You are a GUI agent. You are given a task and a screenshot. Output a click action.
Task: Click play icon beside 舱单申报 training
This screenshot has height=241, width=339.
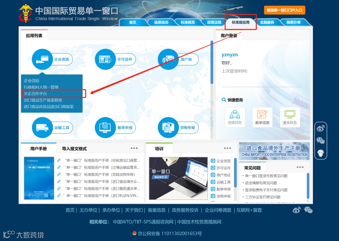click(x=213, y=189)
